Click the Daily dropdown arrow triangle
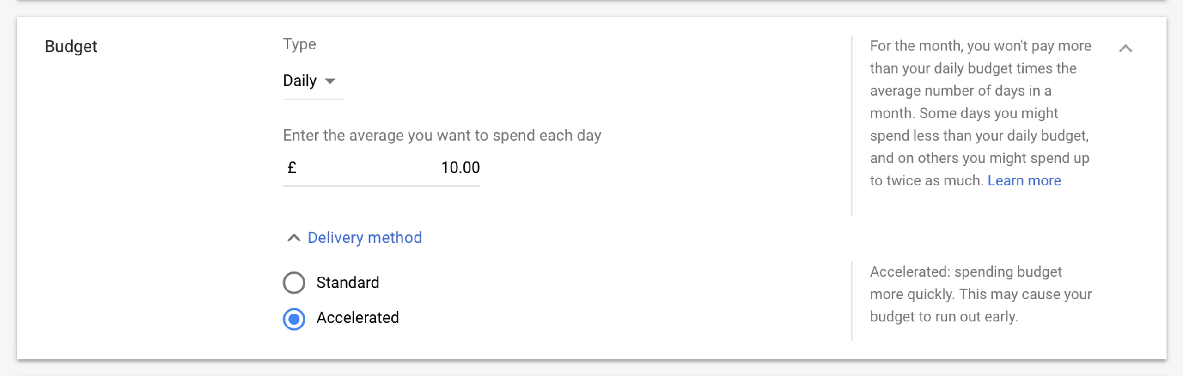The image size is (1183, 376). (x=330, y=81)
